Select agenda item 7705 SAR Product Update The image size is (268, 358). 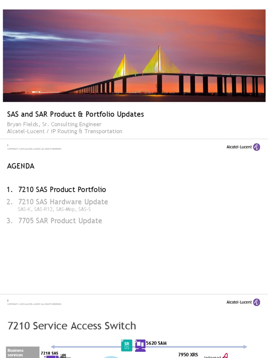point(60,221)
